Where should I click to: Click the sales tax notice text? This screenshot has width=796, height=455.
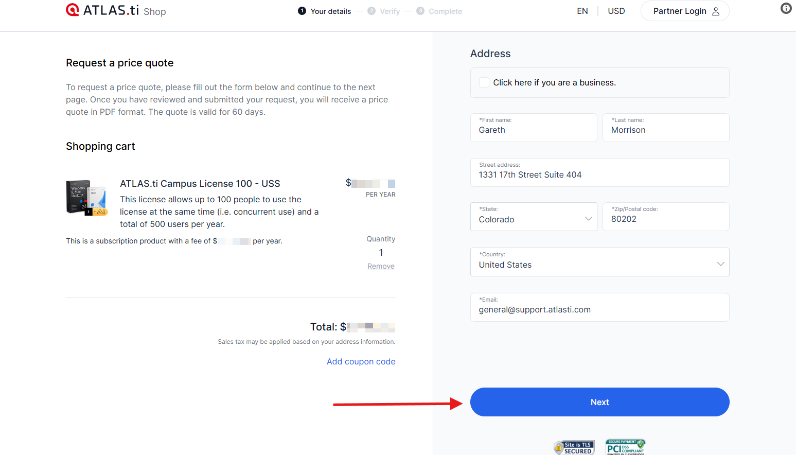(x=307, y=342)
